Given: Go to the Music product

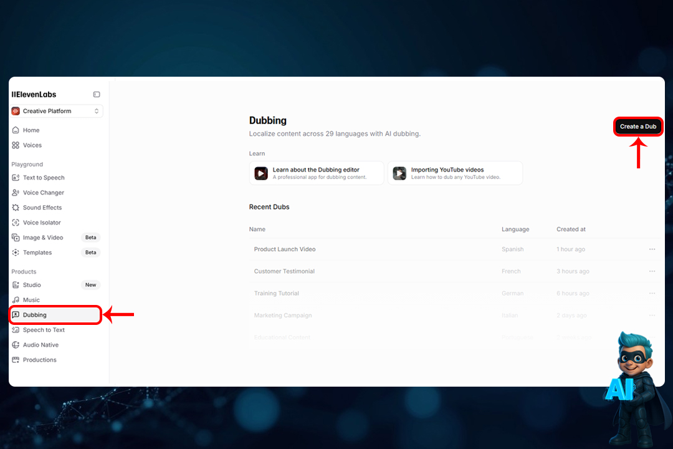Looking at the screenshot, I should pos(31,300).
